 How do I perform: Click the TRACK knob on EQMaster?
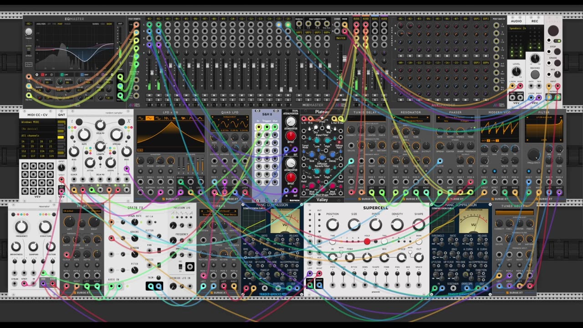[x=29, y=31]
